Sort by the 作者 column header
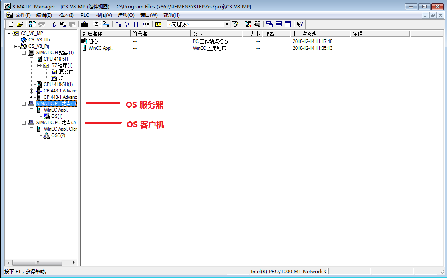The height and width of the screenshot is (278, 447). [x=276, y=34]
